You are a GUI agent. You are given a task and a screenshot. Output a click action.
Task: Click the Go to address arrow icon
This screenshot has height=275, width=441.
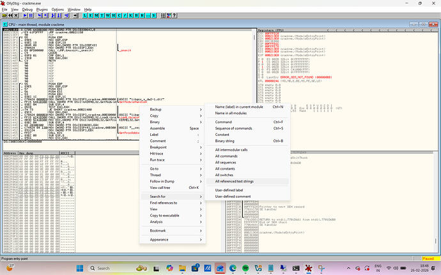pyautogui.click(x=75, y=15)
